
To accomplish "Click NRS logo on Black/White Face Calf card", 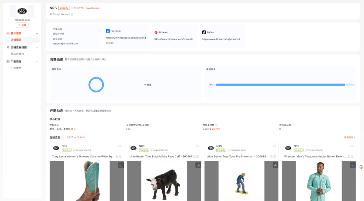I will 133,148.
